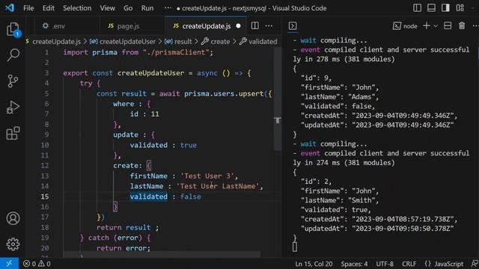Click '"lastName": "Adams"' in terminal output
Screen dimensions: 479x269
pos(338,96)
